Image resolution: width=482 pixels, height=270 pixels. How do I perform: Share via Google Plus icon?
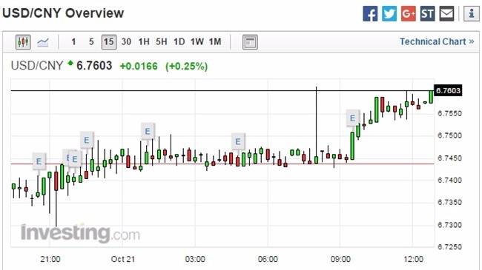[x=409, y=14]
